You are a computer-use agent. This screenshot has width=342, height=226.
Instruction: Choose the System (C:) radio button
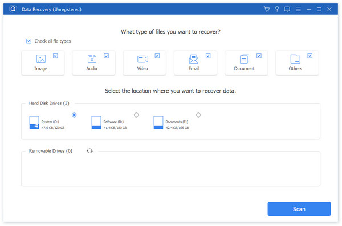click(x=74, y=115)
